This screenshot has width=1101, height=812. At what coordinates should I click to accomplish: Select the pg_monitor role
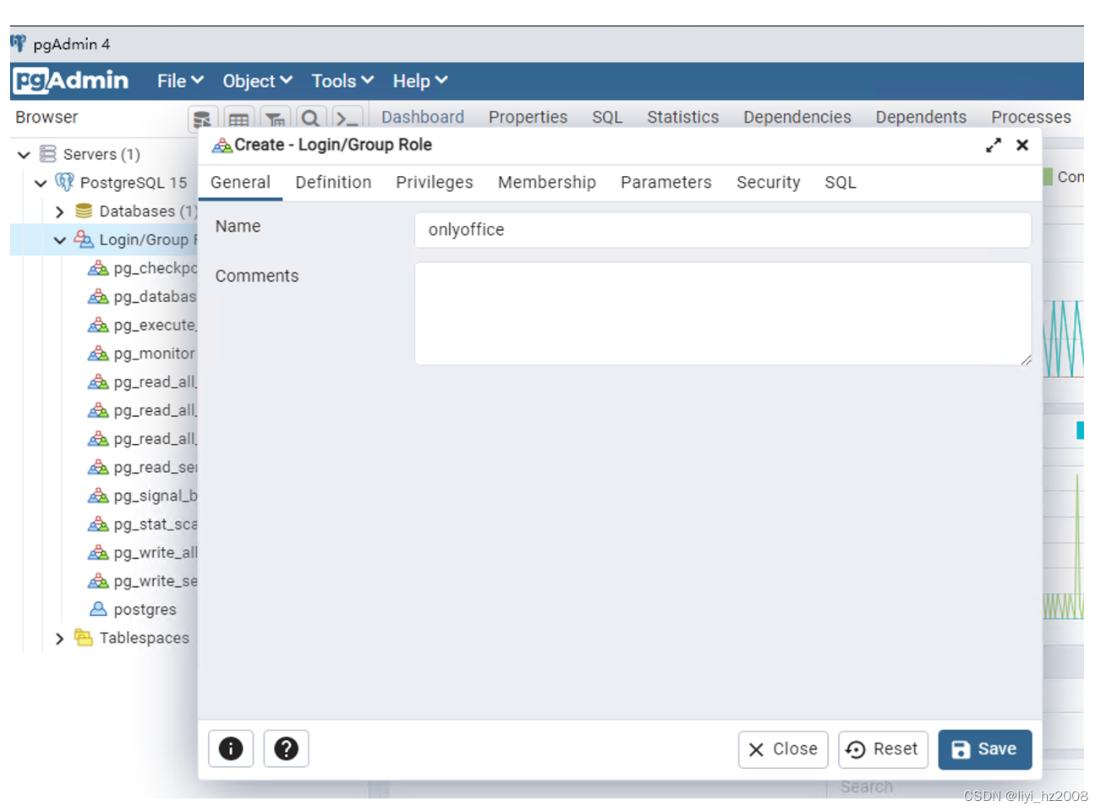154,354
